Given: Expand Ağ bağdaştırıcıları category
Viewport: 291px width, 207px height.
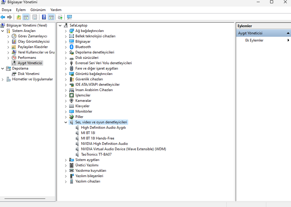Looking at the screenshot, I should (x=66, y=31).
